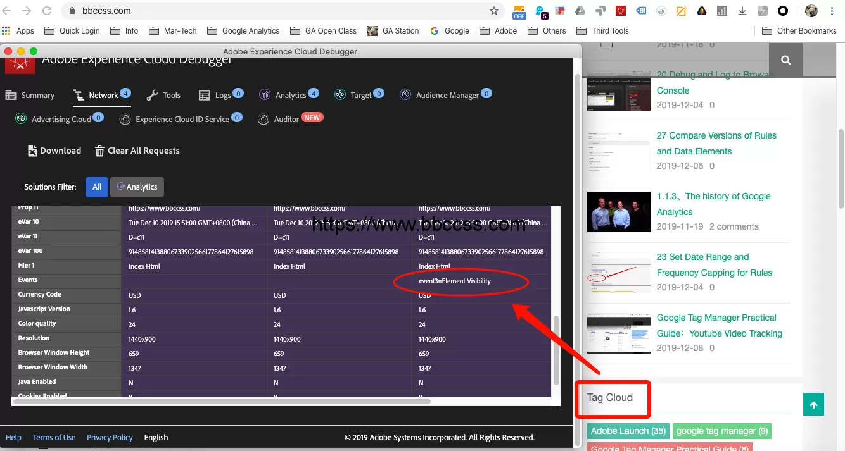Click the Google founders article thumbnail
The width and height of the screenshot is (845, 451).
tap(619, 211)
